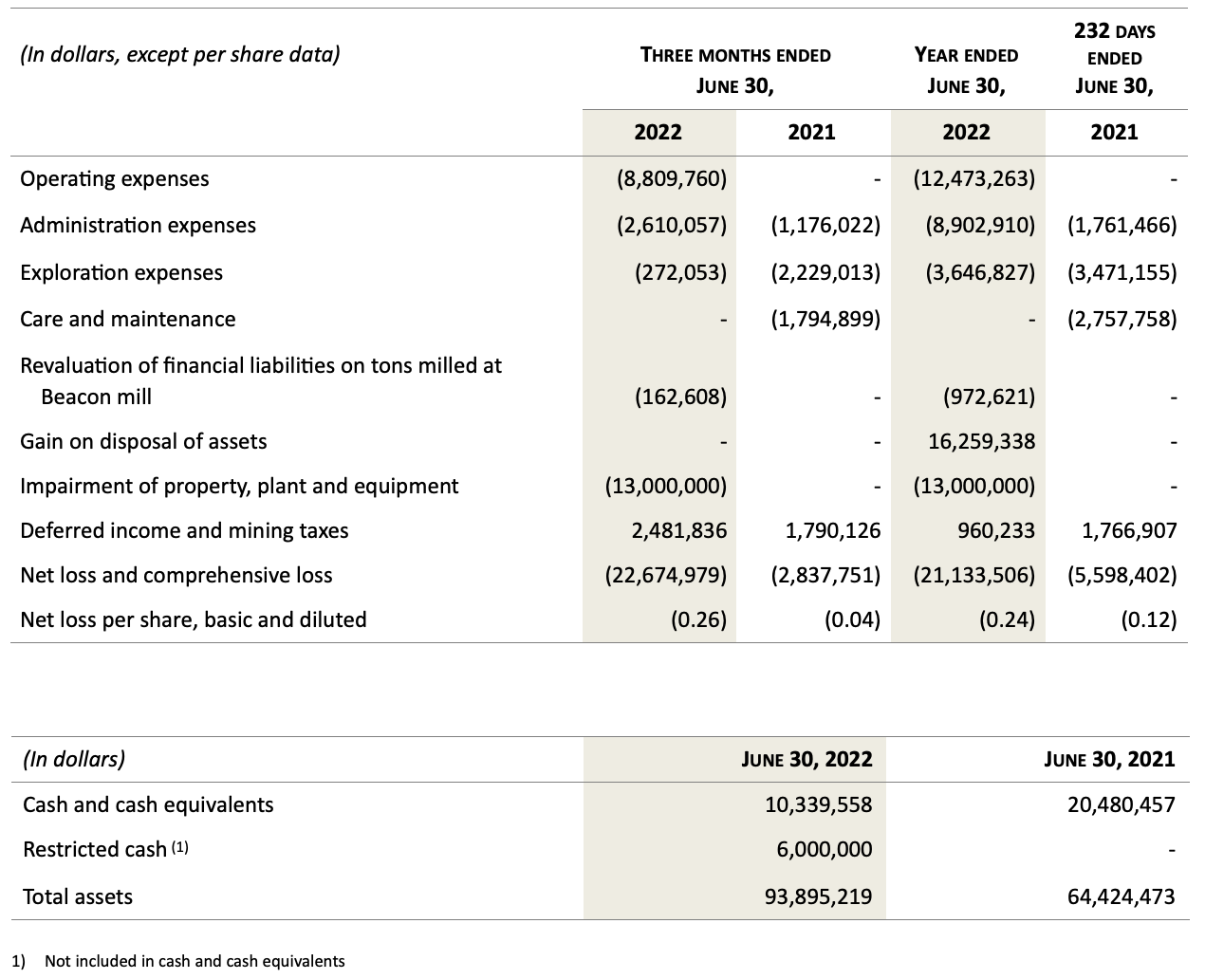Click Cash and cash equivalents label
This screenshot has height=979, width=1205.
[148, 804]
